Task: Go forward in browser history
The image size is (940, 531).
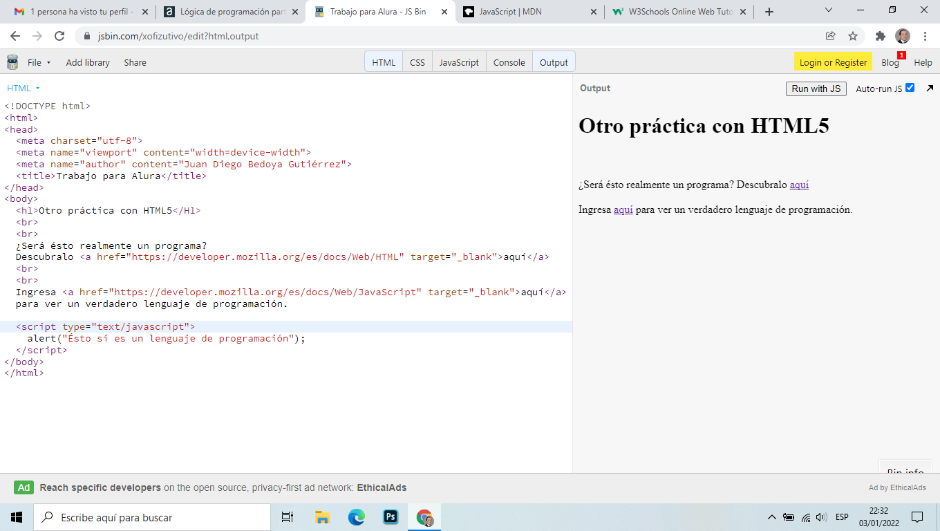Action: (37, 36)
